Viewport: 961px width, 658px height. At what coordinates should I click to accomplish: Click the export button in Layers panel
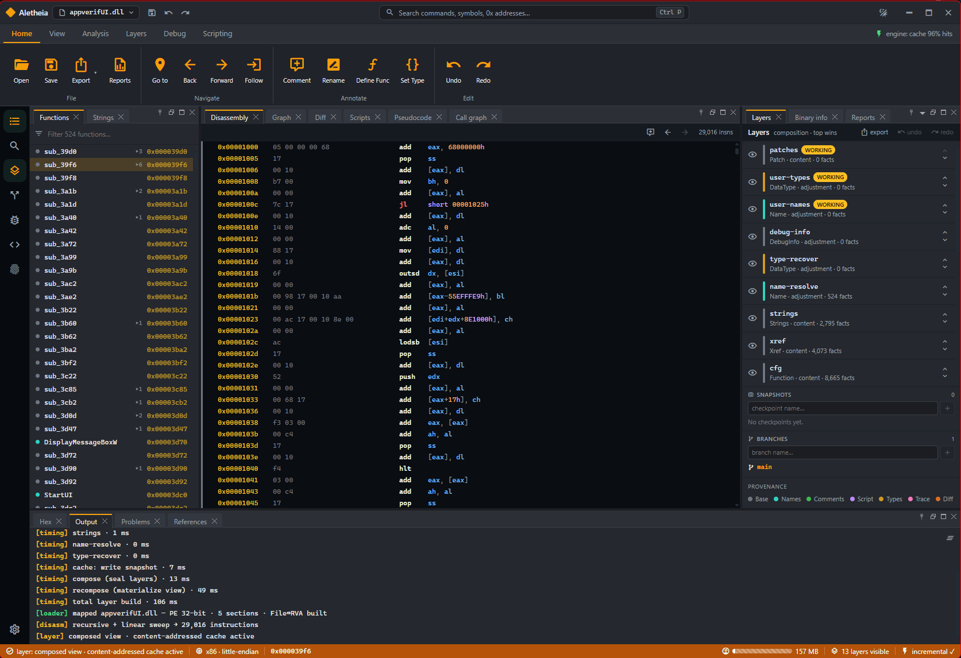[x=874, y=132]
